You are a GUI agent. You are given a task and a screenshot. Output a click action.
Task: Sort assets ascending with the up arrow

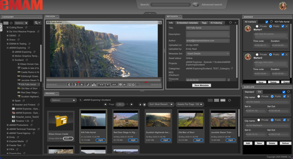(x=140, y=104)
